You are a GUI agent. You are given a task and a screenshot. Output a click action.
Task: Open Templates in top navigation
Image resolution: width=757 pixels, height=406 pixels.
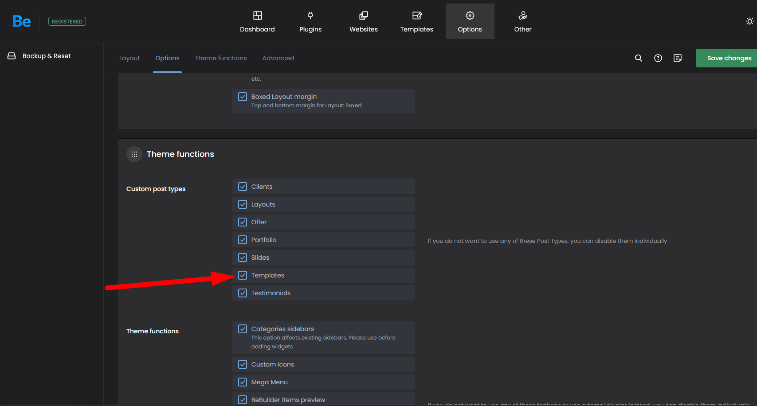point(416,22)
